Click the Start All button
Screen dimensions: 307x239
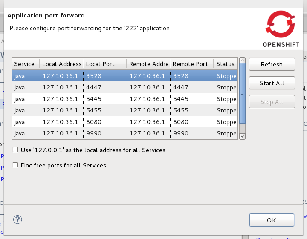(272, 83)
